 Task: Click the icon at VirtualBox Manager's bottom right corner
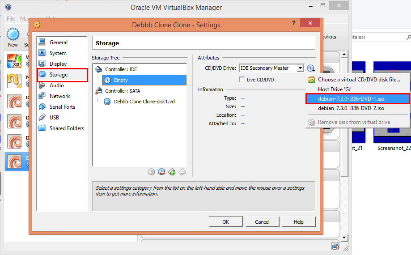point(335,246)
